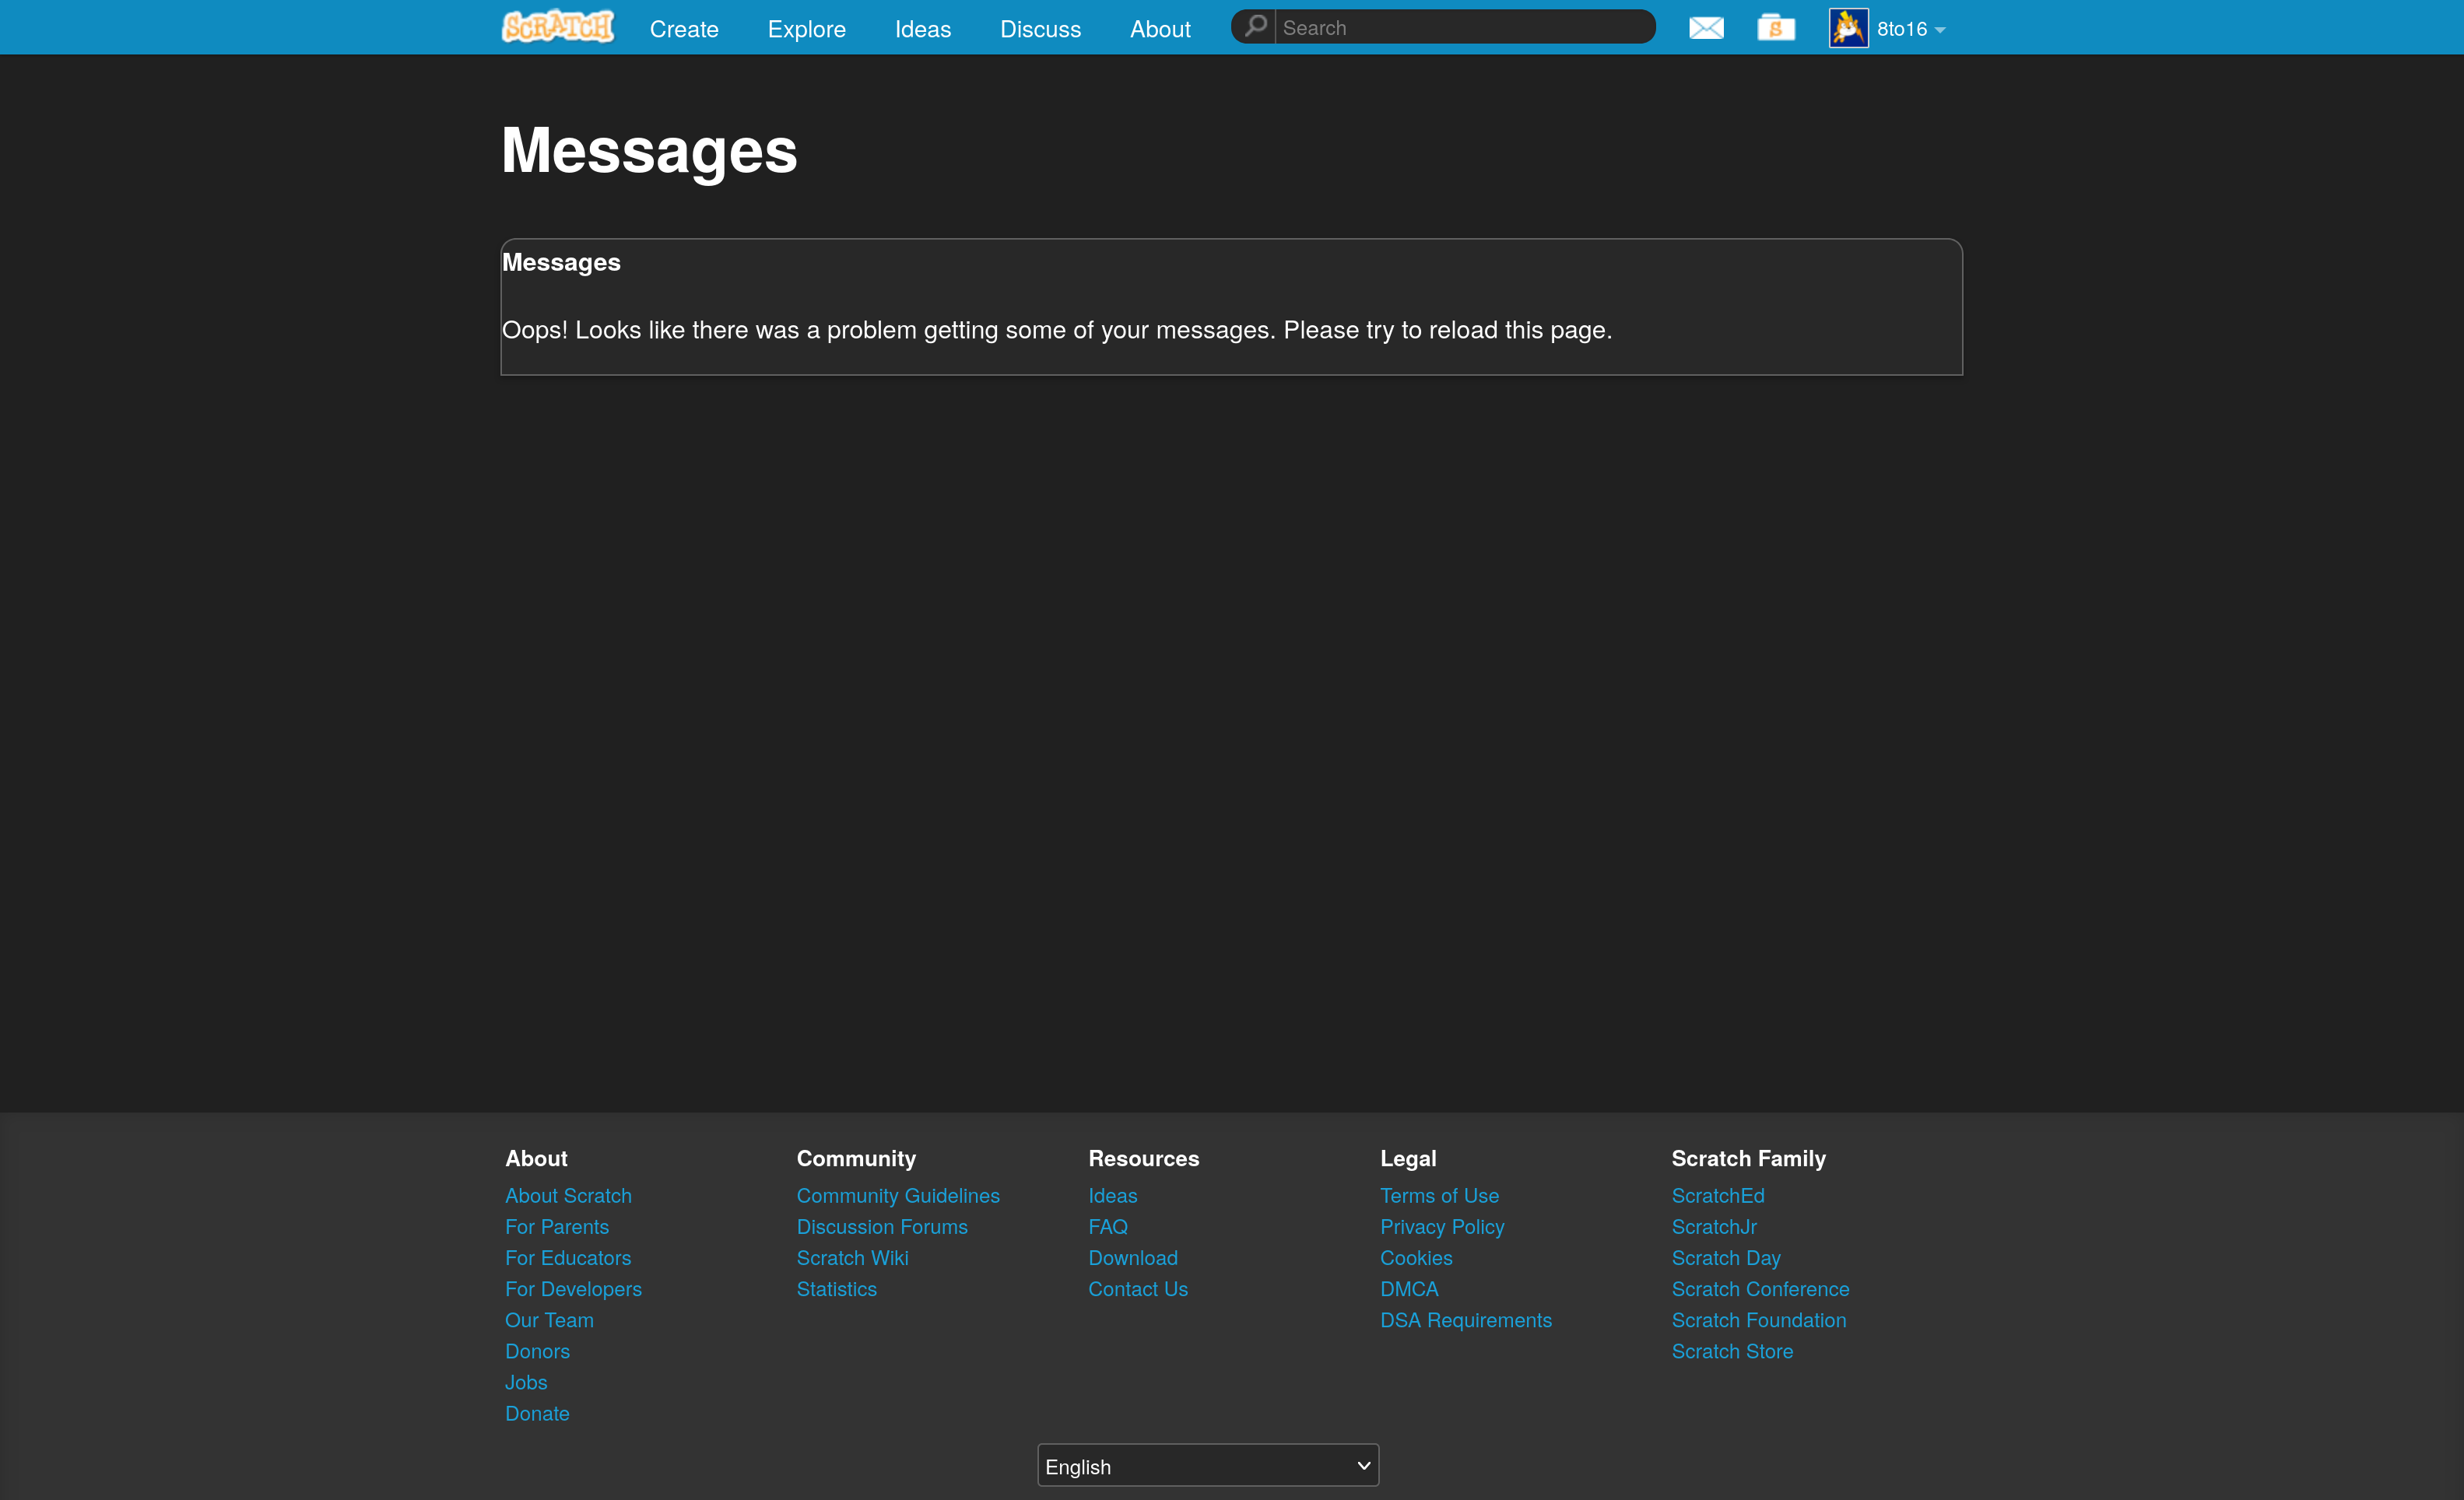The height and width of the screenshot is (1500, 2464).
Task: Visit the Scratch Foundation page
Action: 1758,1320
